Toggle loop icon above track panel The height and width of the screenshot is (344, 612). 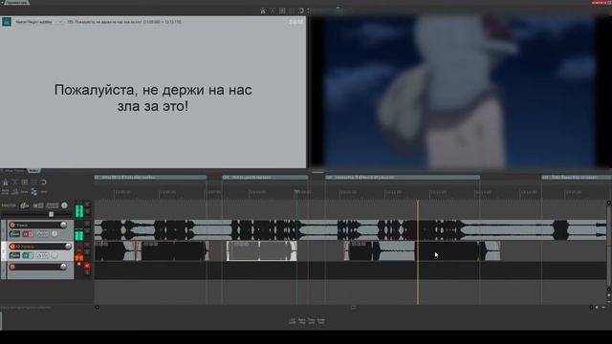pyautogui.click(x=43, y=183)
